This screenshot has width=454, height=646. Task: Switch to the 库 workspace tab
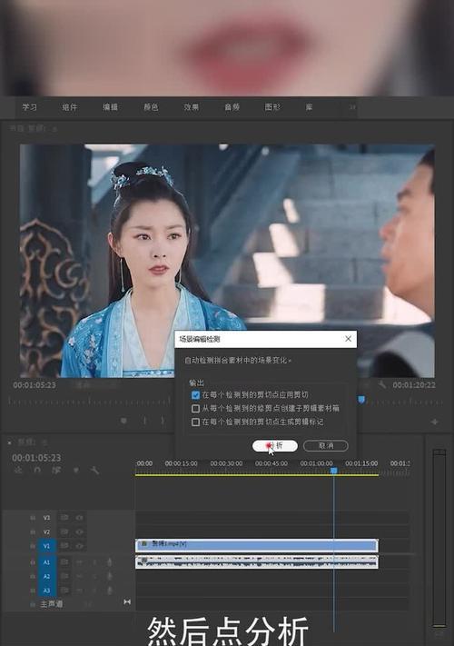pyautogui.click(x=309, y=107)
